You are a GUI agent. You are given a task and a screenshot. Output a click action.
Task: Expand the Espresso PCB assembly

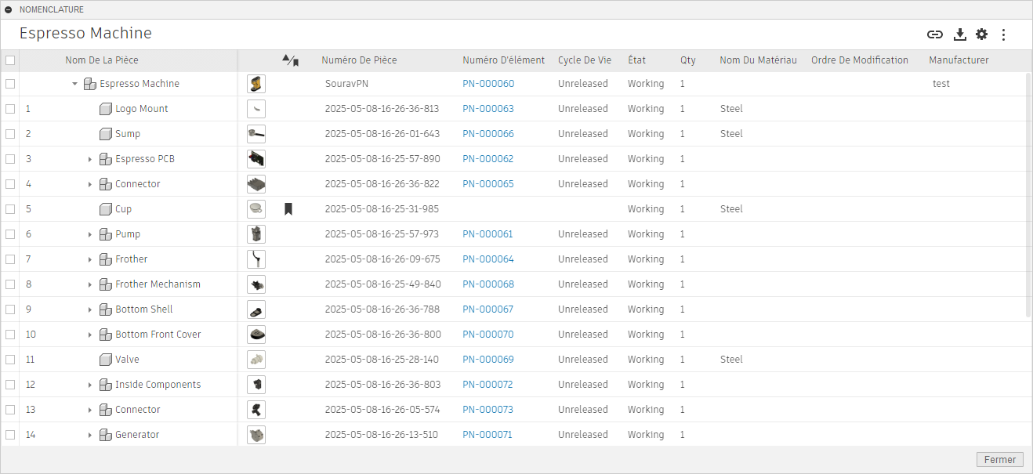90,159
